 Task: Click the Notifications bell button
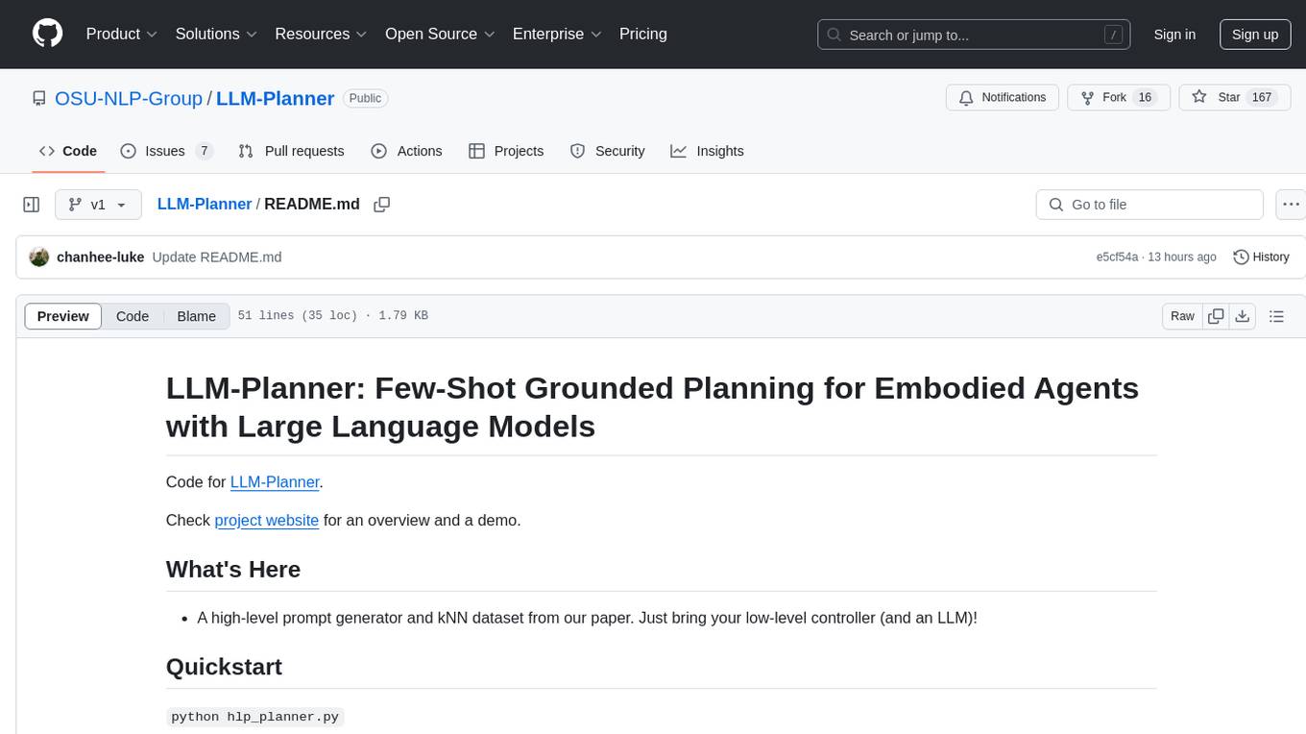click(x=1003, y=98)
